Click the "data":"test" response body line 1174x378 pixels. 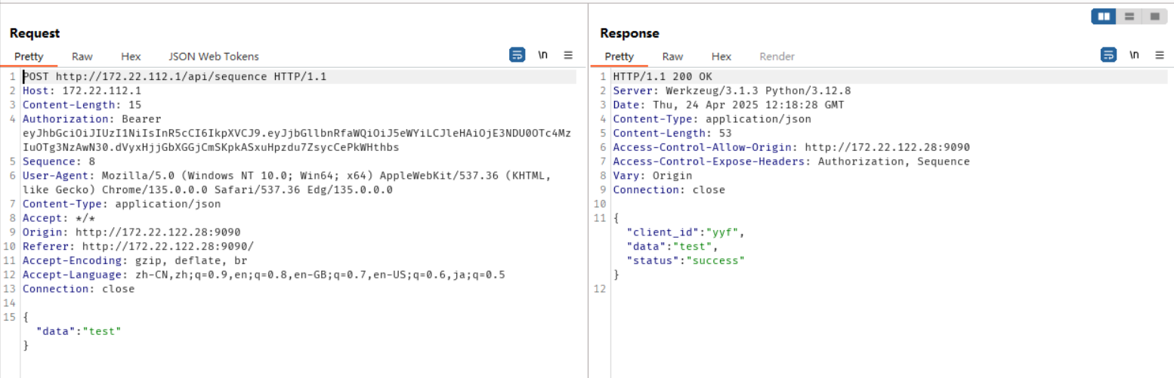672,247
